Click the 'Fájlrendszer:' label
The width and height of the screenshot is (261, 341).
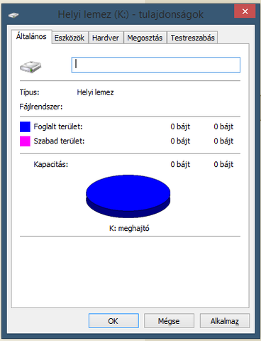(x=41, y=107)
